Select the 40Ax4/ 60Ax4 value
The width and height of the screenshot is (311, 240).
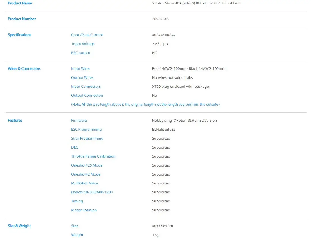tap(164, 35)
